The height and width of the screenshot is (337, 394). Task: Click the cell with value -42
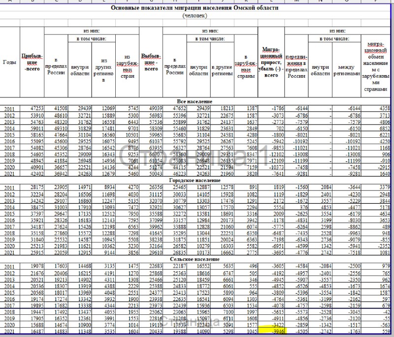[x=376, y=312]
